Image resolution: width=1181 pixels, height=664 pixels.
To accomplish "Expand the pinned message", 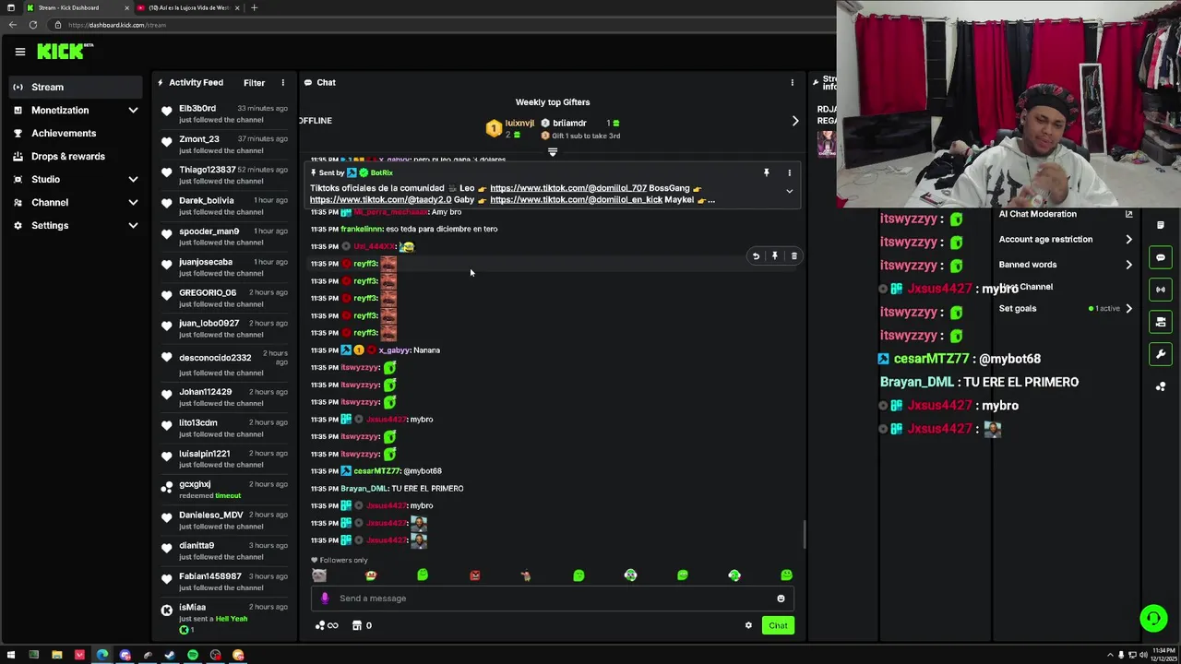I will [x=789, y=191].
